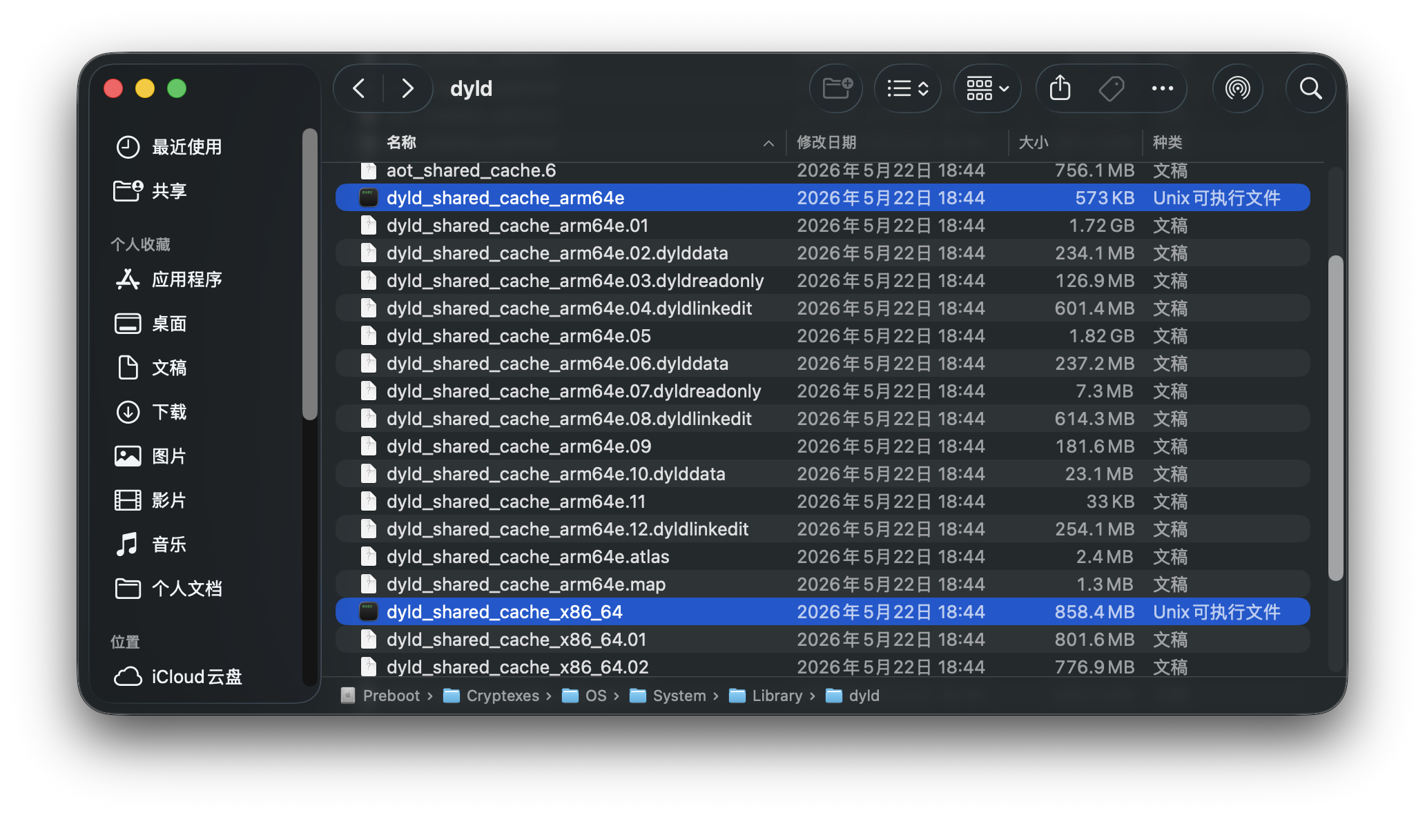Select the executable dyld_shared_cache_arm64e

823,198
